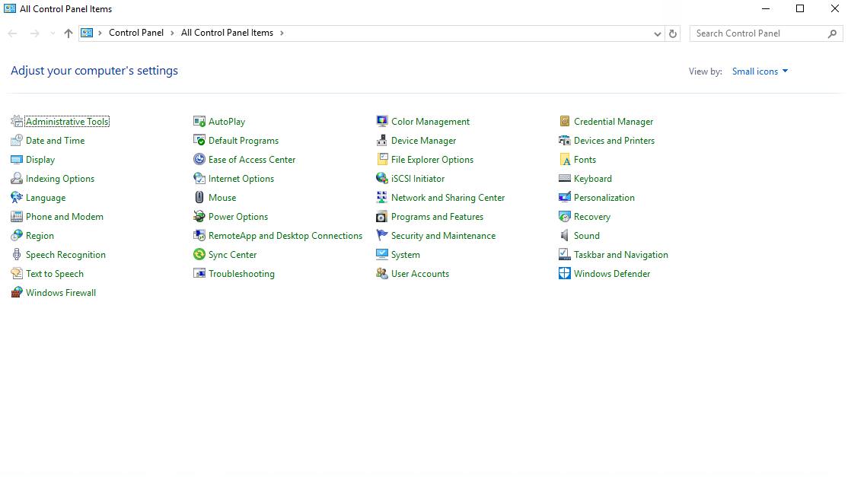
Task: Open the Windows Defender shield icon
Action: coord(565,274)
